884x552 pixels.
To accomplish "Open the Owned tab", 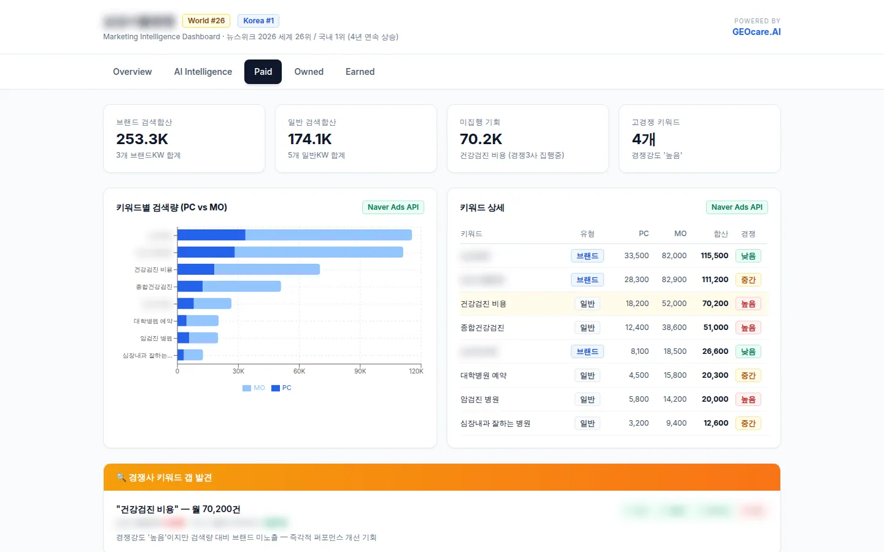I will (x=309, y=72).
